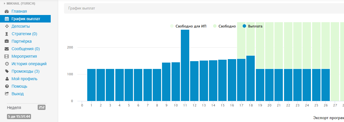
Task: Open the Помощь menu item
Action: (x=19, y=86)
